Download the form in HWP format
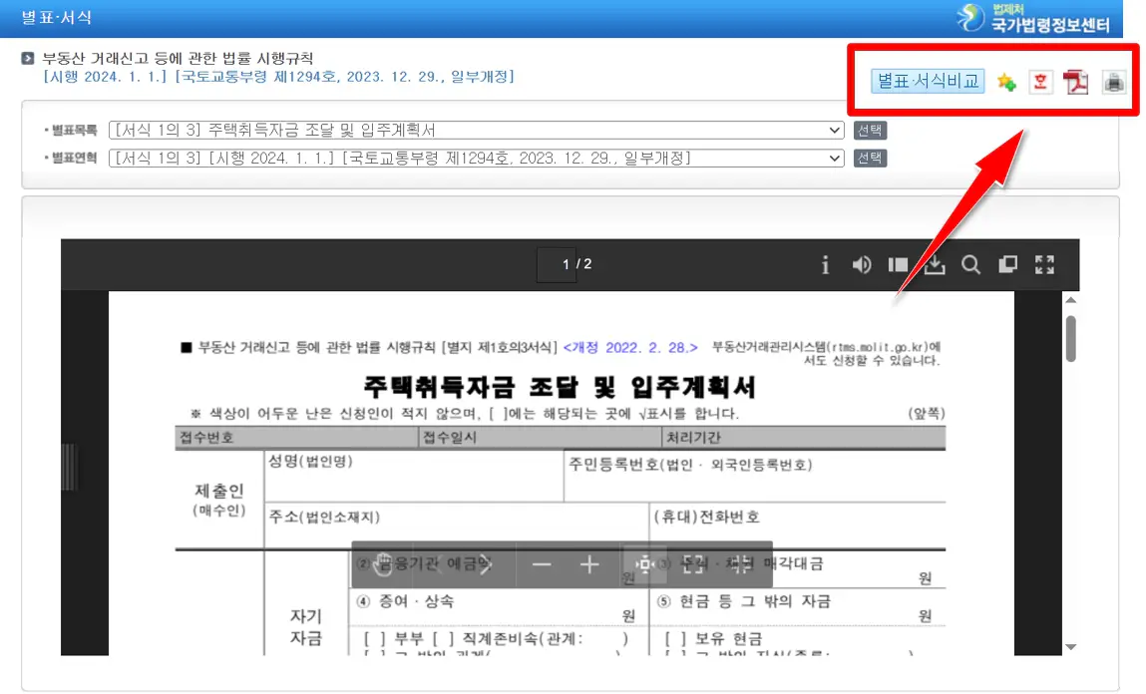 (1040, 82)
